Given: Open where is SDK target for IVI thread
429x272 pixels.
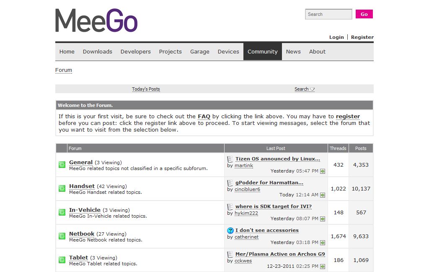Looking at the screenshot, I should [x=273, y=206].
